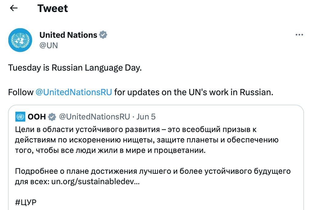The image size is (312, 210).
Task: Click the small ООН avatar in quoted tweet
Action: [x=20, y=117]
